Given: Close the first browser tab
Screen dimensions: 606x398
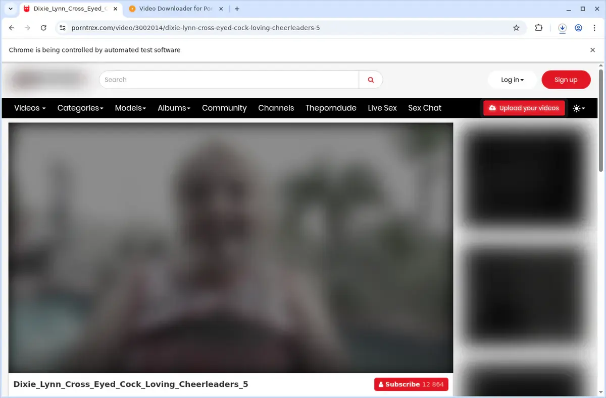Looking at the screenshot, I should coord(115,9).
